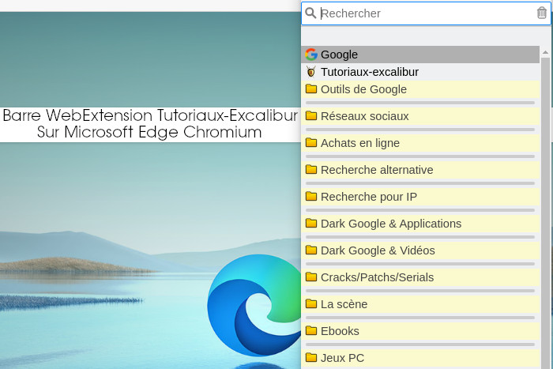Expand the Jeux PC folder
Image resolution: width=553 pixels, height=369 pixels.
click(420, 358)
